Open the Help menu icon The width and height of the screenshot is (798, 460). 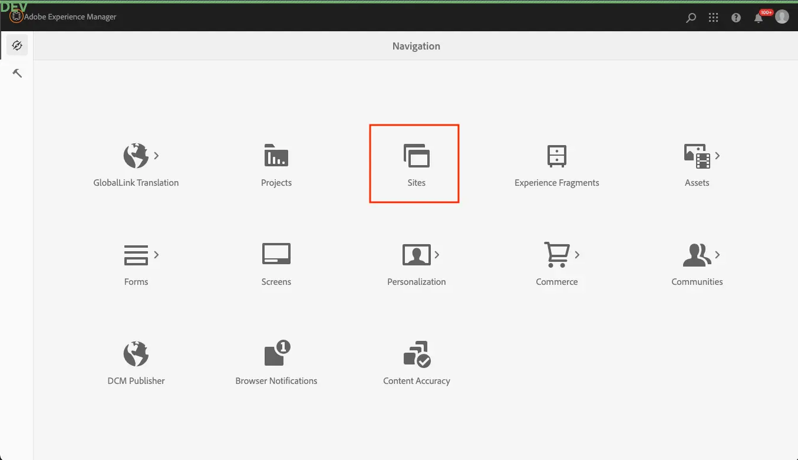pyautogui.click(x=736, y=18)
